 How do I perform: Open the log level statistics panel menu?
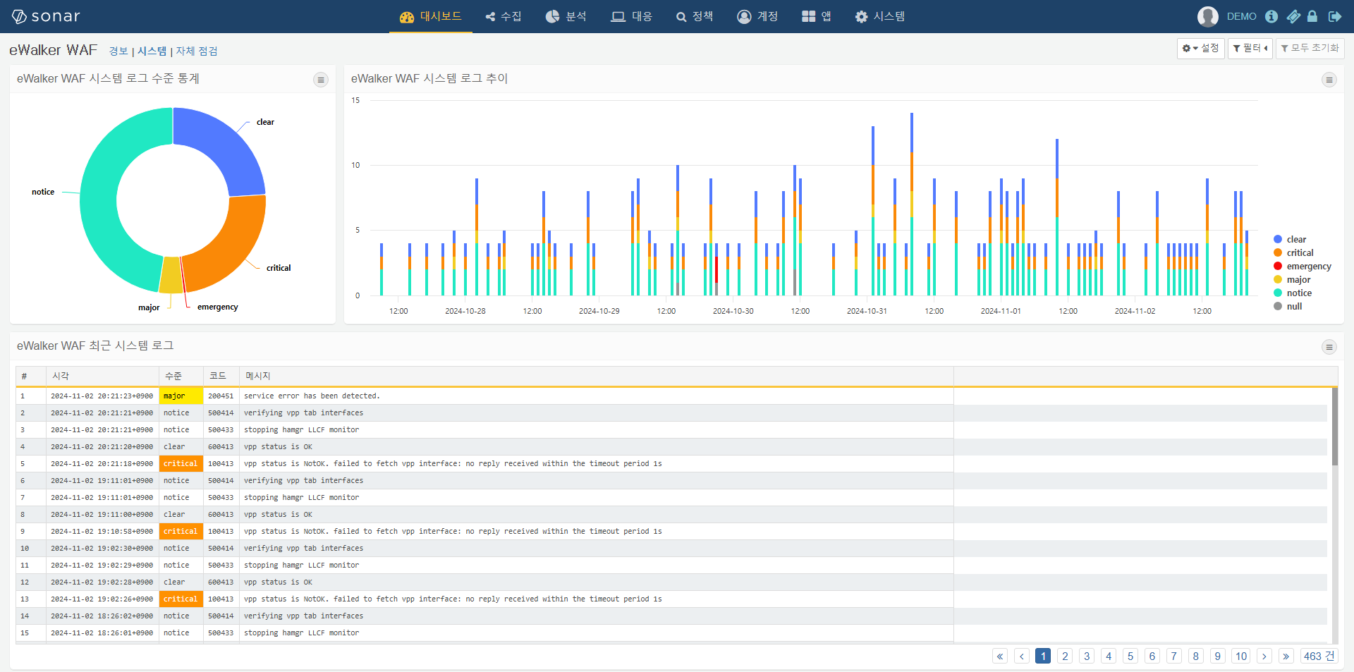point(321,80)
